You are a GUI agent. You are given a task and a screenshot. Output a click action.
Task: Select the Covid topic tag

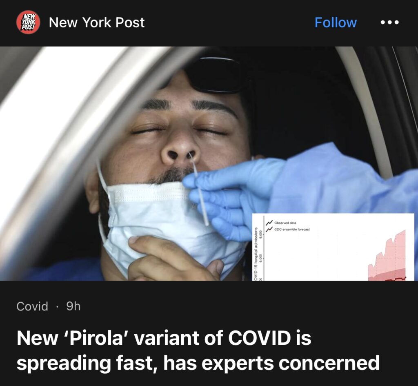point(32,306)
